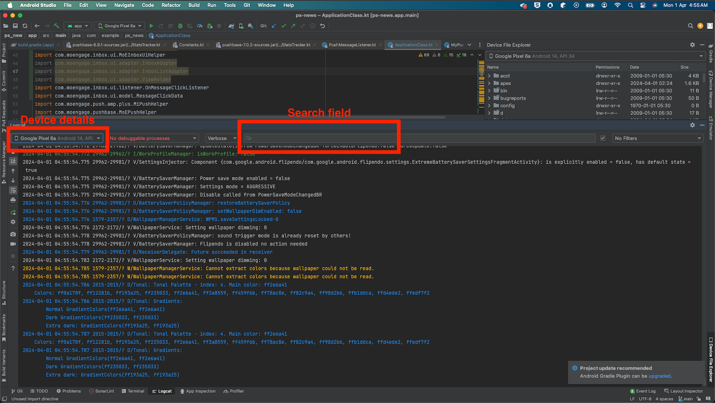Open the Terminal tool window
This screenshot has width=715, height=403.
[x=133, y=391]
